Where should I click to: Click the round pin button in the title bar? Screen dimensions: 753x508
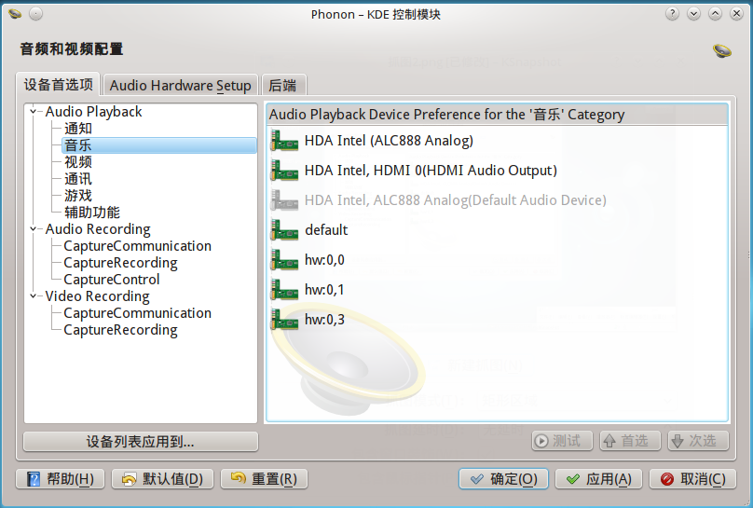(35, 14)
